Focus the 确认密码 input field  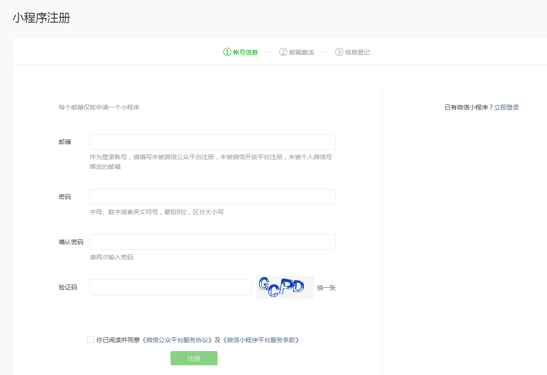[213, 242]
